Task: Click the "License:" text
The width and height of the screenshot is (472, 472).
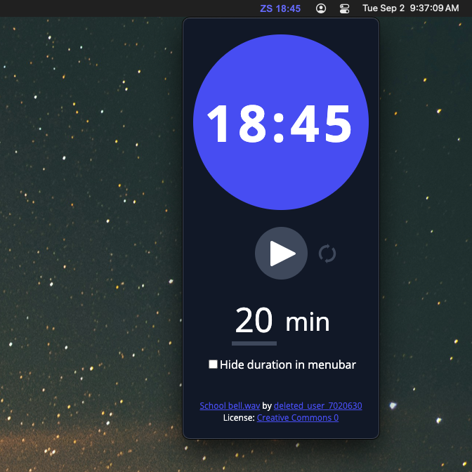Action: (239, 417)
